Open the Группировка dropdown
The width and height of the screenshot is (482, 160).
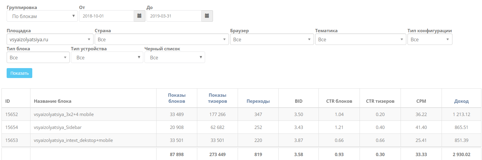42,16
